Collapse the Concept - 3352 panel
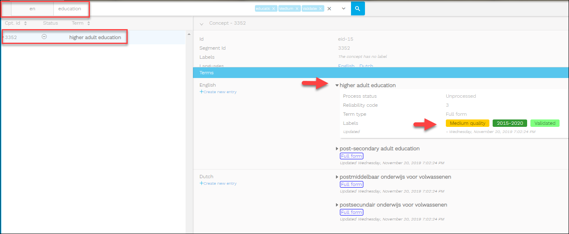Screen dimensions: 569x234 point(202,24)
